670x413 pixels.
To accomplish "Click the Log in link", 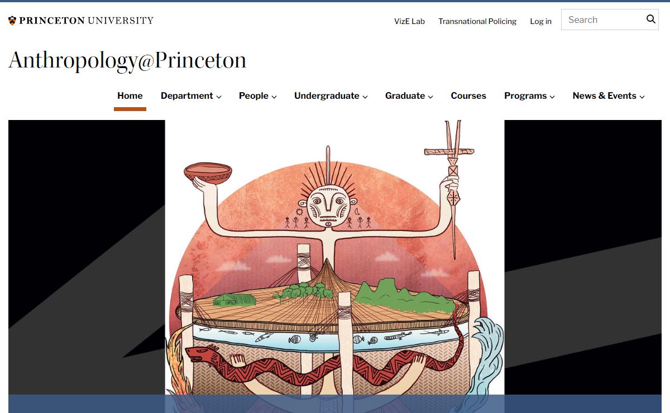I will tap(540, 21).
